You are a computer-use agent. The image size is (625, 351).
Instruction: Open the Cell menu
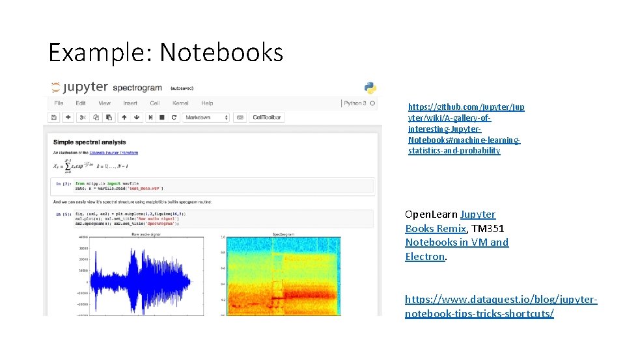[x=155, y=103]
